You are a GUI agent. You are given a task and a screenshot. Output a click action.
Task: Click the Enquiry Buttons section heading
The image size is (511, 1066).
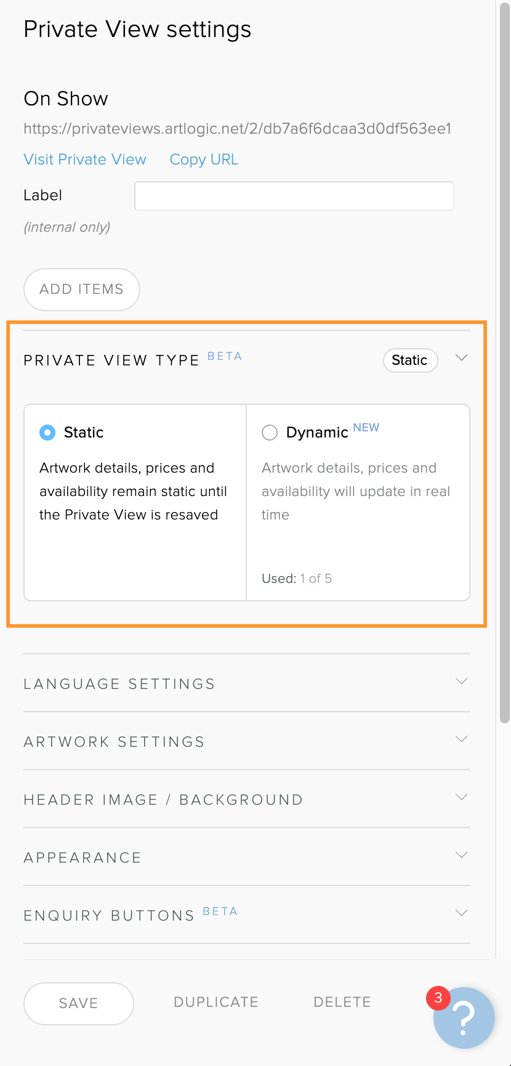[109, 916]
